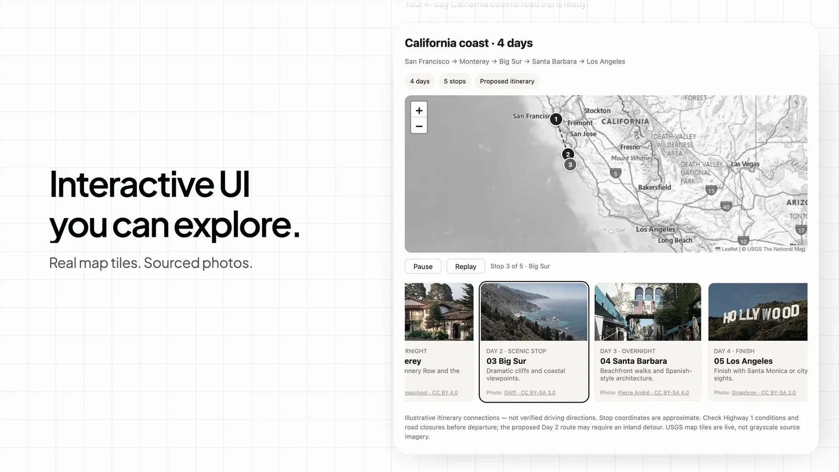Click 'Dramatic cliffs and coastal viewpoints' description
Screen dimensions: 839x472
click(525, 374)
